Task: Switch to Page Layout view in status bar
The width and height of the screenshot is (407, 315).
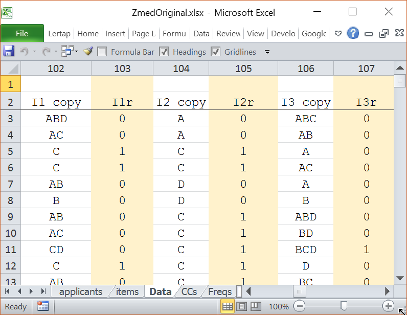Action: (242, 306)
